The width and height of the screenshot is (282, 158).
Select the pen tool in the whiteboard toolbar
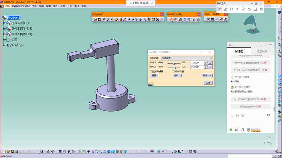(x=225, y=9)
